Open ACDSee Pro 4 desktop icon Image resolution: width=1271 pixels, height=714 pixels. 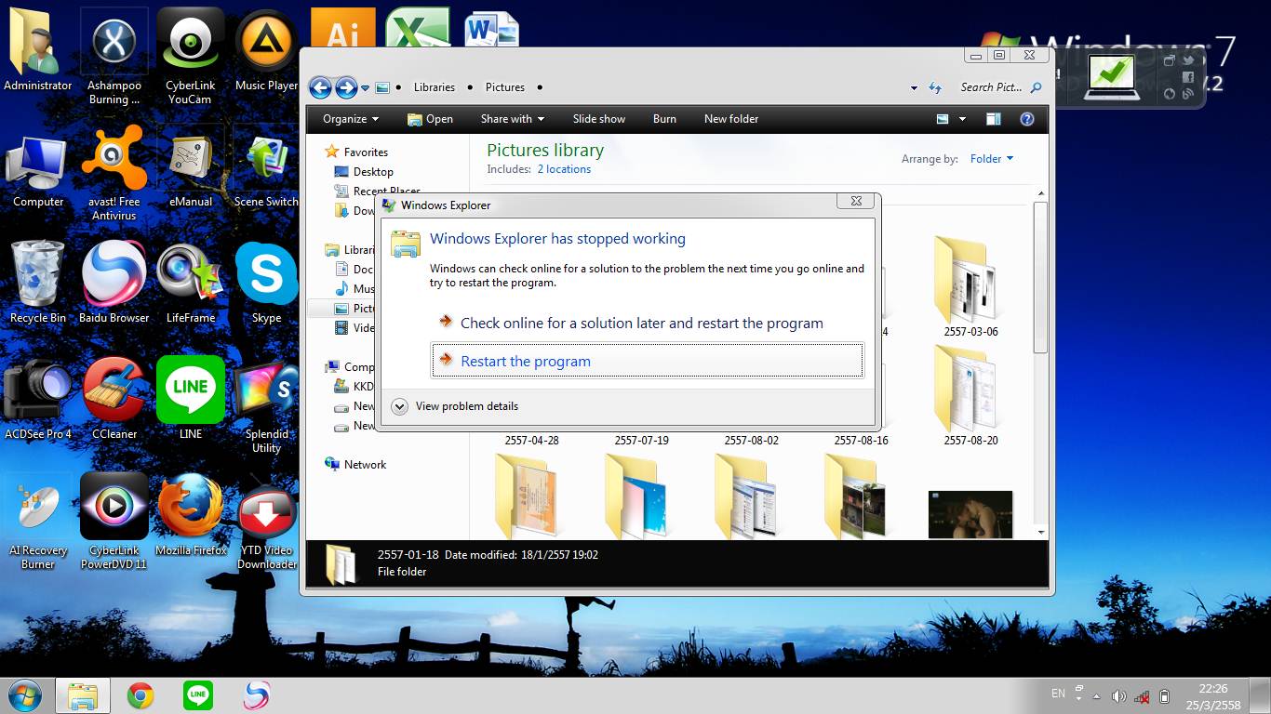pyautogui.click(x=37, y=400)
